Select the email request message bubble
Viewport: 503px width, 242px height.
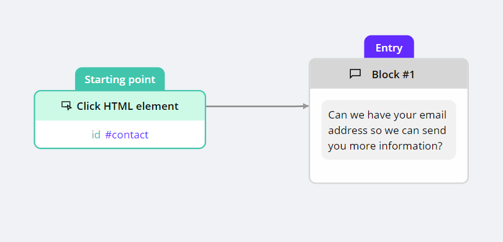click(x=389, y=130)
